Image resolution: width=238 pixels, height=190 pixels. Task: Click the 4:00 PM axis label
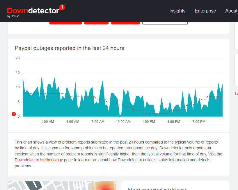tap(174, 122)
